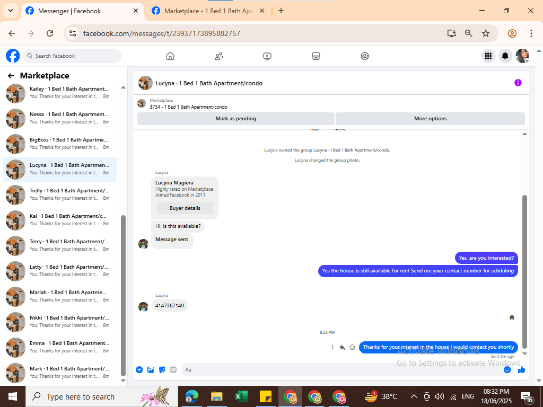The height and width of the screenshot is (407, 543).
Task: Choose a GIF icon
Action: pos(173,369)
